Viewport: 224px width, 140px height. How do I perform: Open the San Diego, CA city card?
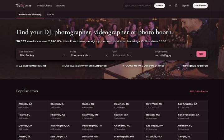64,137
